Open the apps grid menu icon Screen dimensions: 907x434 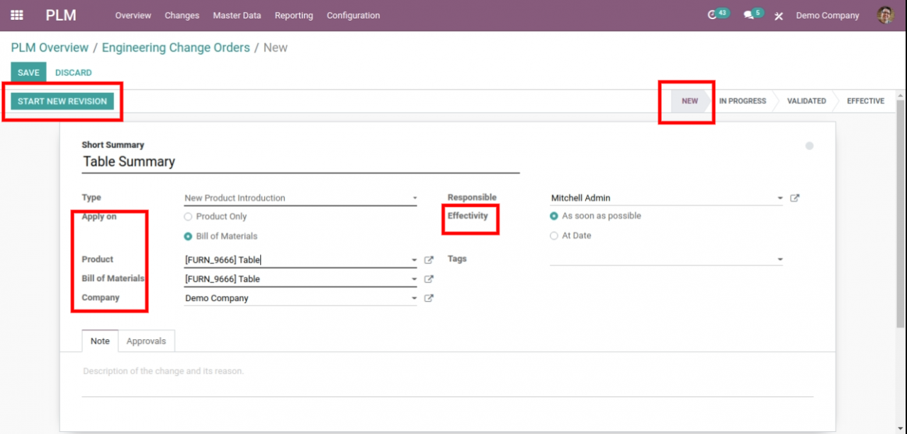coord(17,15)
